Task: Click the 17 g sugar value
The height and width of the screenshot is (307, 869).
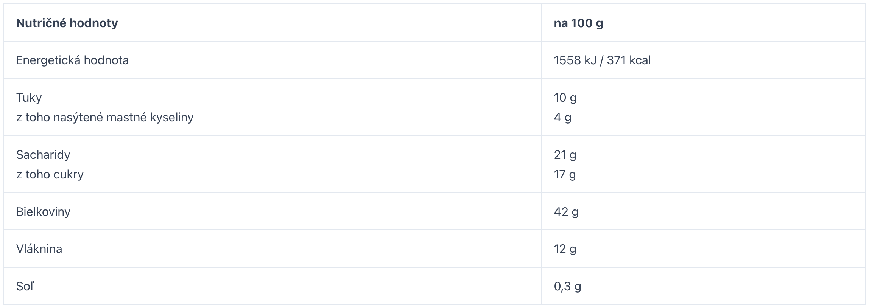Action: tap(565, 174)
